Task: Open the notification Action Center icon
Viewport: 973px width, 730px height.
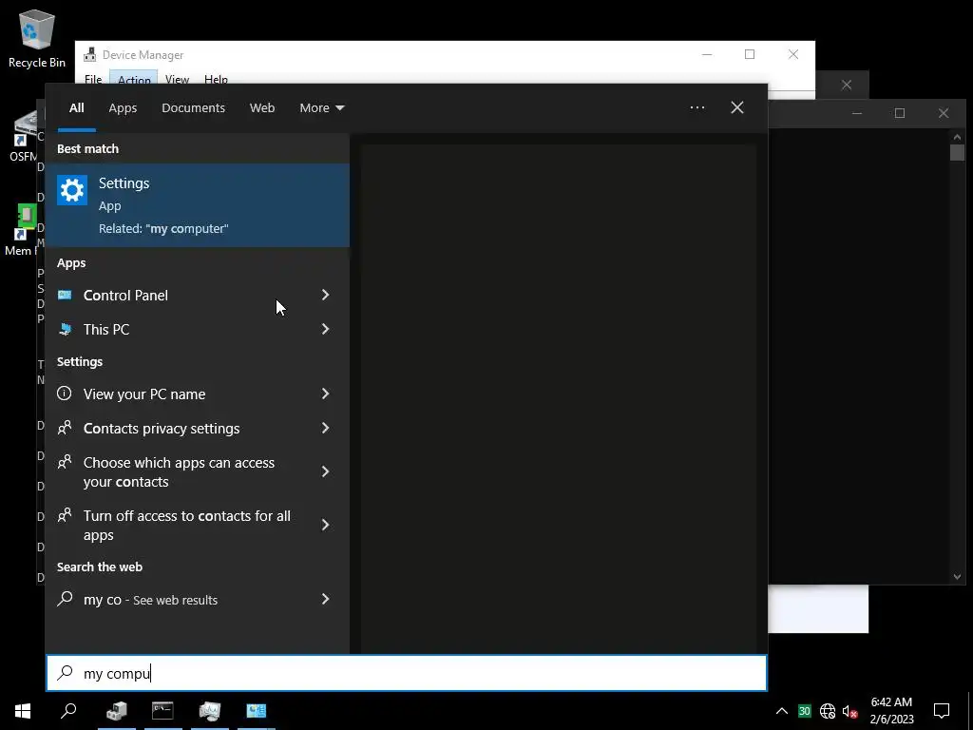Action: pos(942,711)
